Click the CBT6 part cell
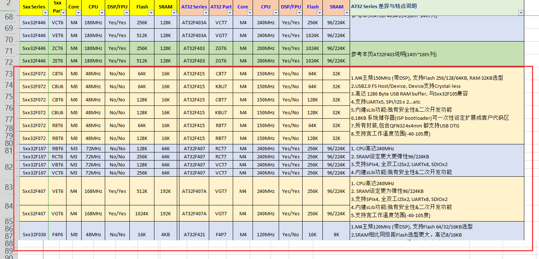The image size is (539, 259). (57, 100)
